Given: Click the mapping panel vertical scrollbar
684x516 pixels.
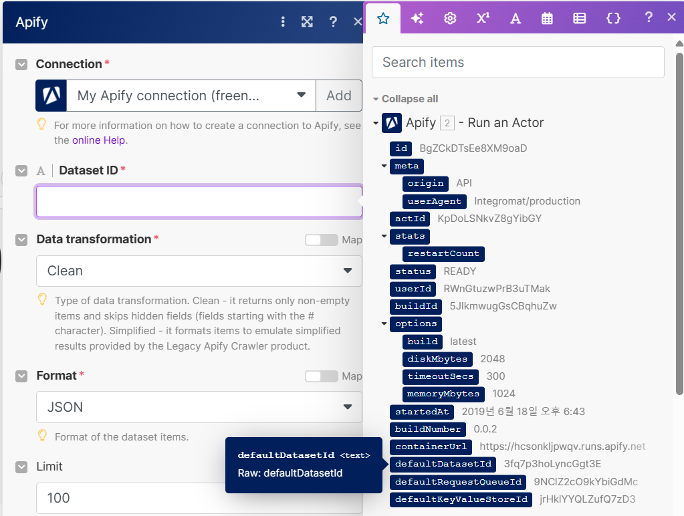Looking at the screenshot, I should click(679, 223).
